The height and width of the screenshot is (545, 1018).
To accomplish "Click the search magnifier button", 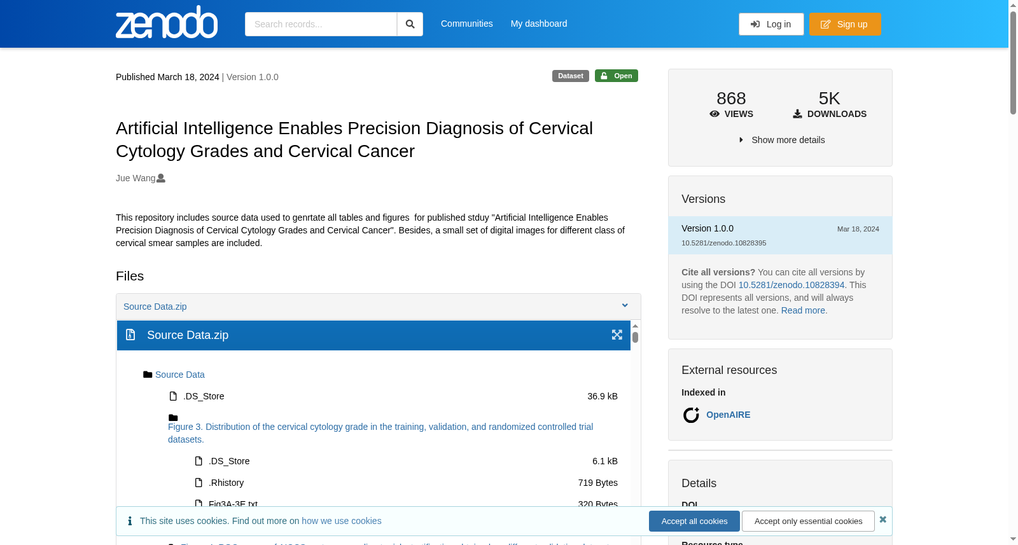I will tap(410, 24).
